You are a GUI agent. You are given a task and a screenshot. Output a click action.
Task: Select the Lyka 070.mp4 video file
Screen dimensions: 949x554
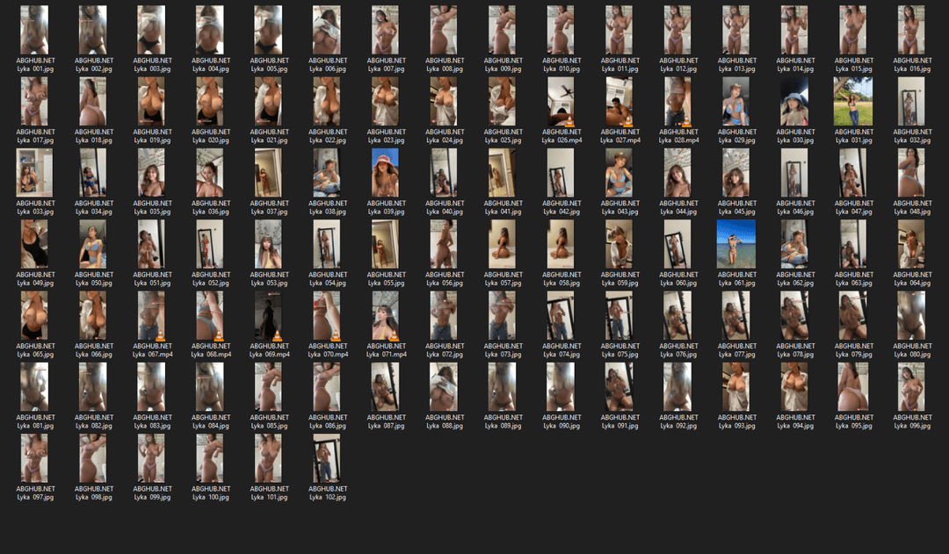(326, 316)
